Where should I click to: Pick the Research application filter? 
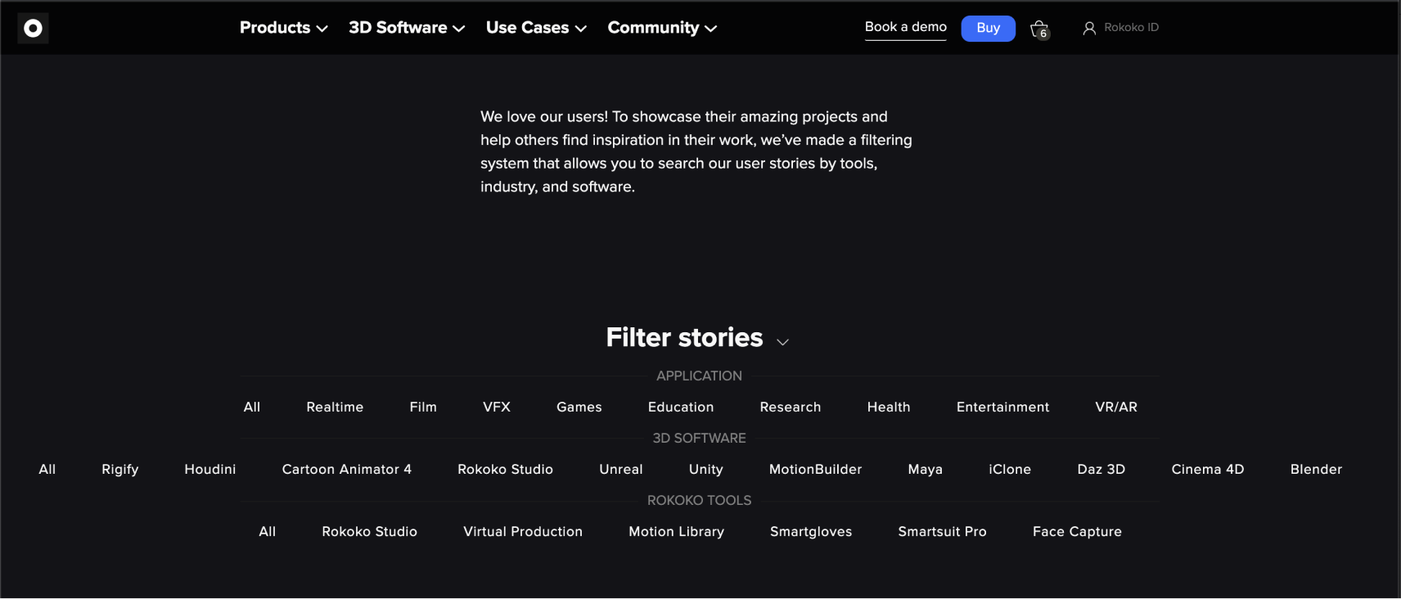point(791,408)
